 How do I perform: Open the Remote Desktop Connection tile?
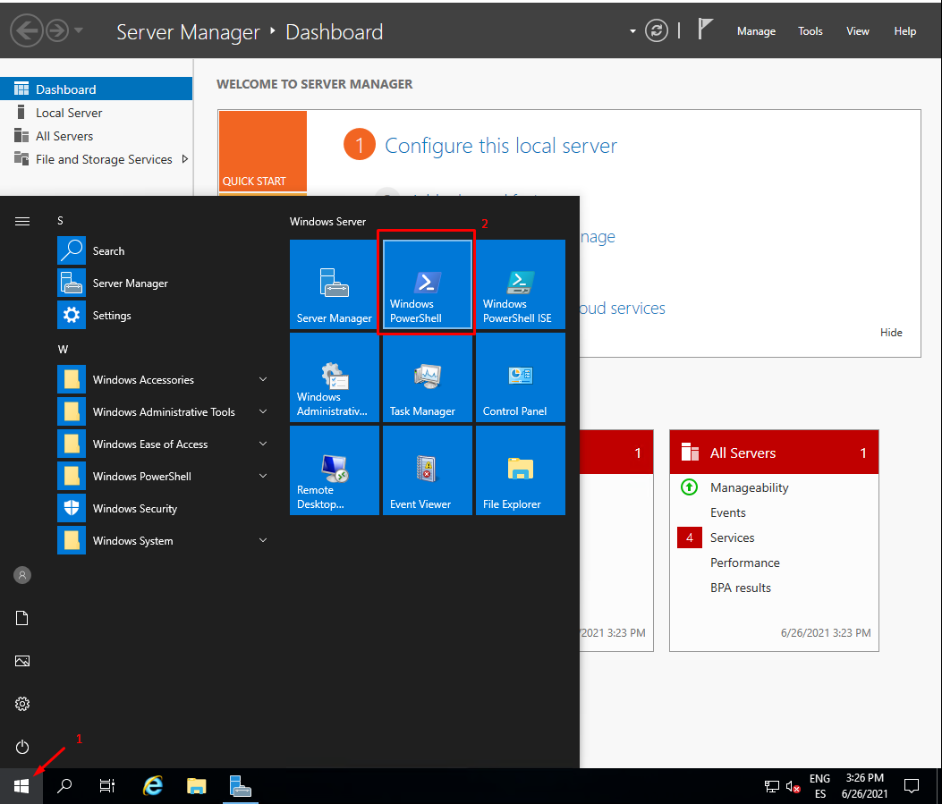[x=334, y=470]
